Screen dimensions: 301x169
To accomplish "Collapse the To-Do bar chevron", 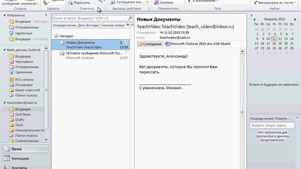I will coord(252,15).
